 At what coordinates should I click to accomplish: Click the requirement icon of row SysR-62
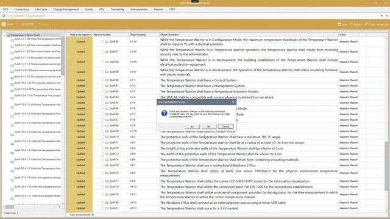(107, 92)
